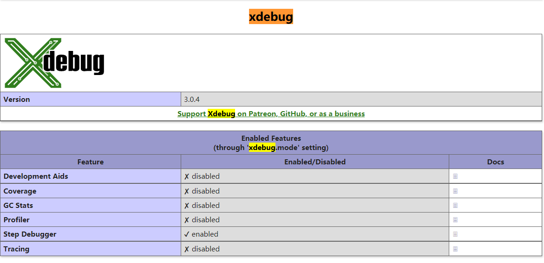Select the Coverage feature name
Viewport: 544px width, 263px height.
tap(20, 191)
